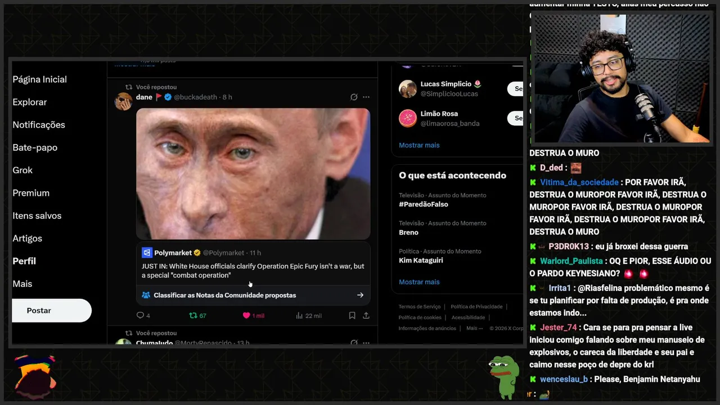Open Itens salvos
Screen dimensions: 720x405
pos(37,215)
